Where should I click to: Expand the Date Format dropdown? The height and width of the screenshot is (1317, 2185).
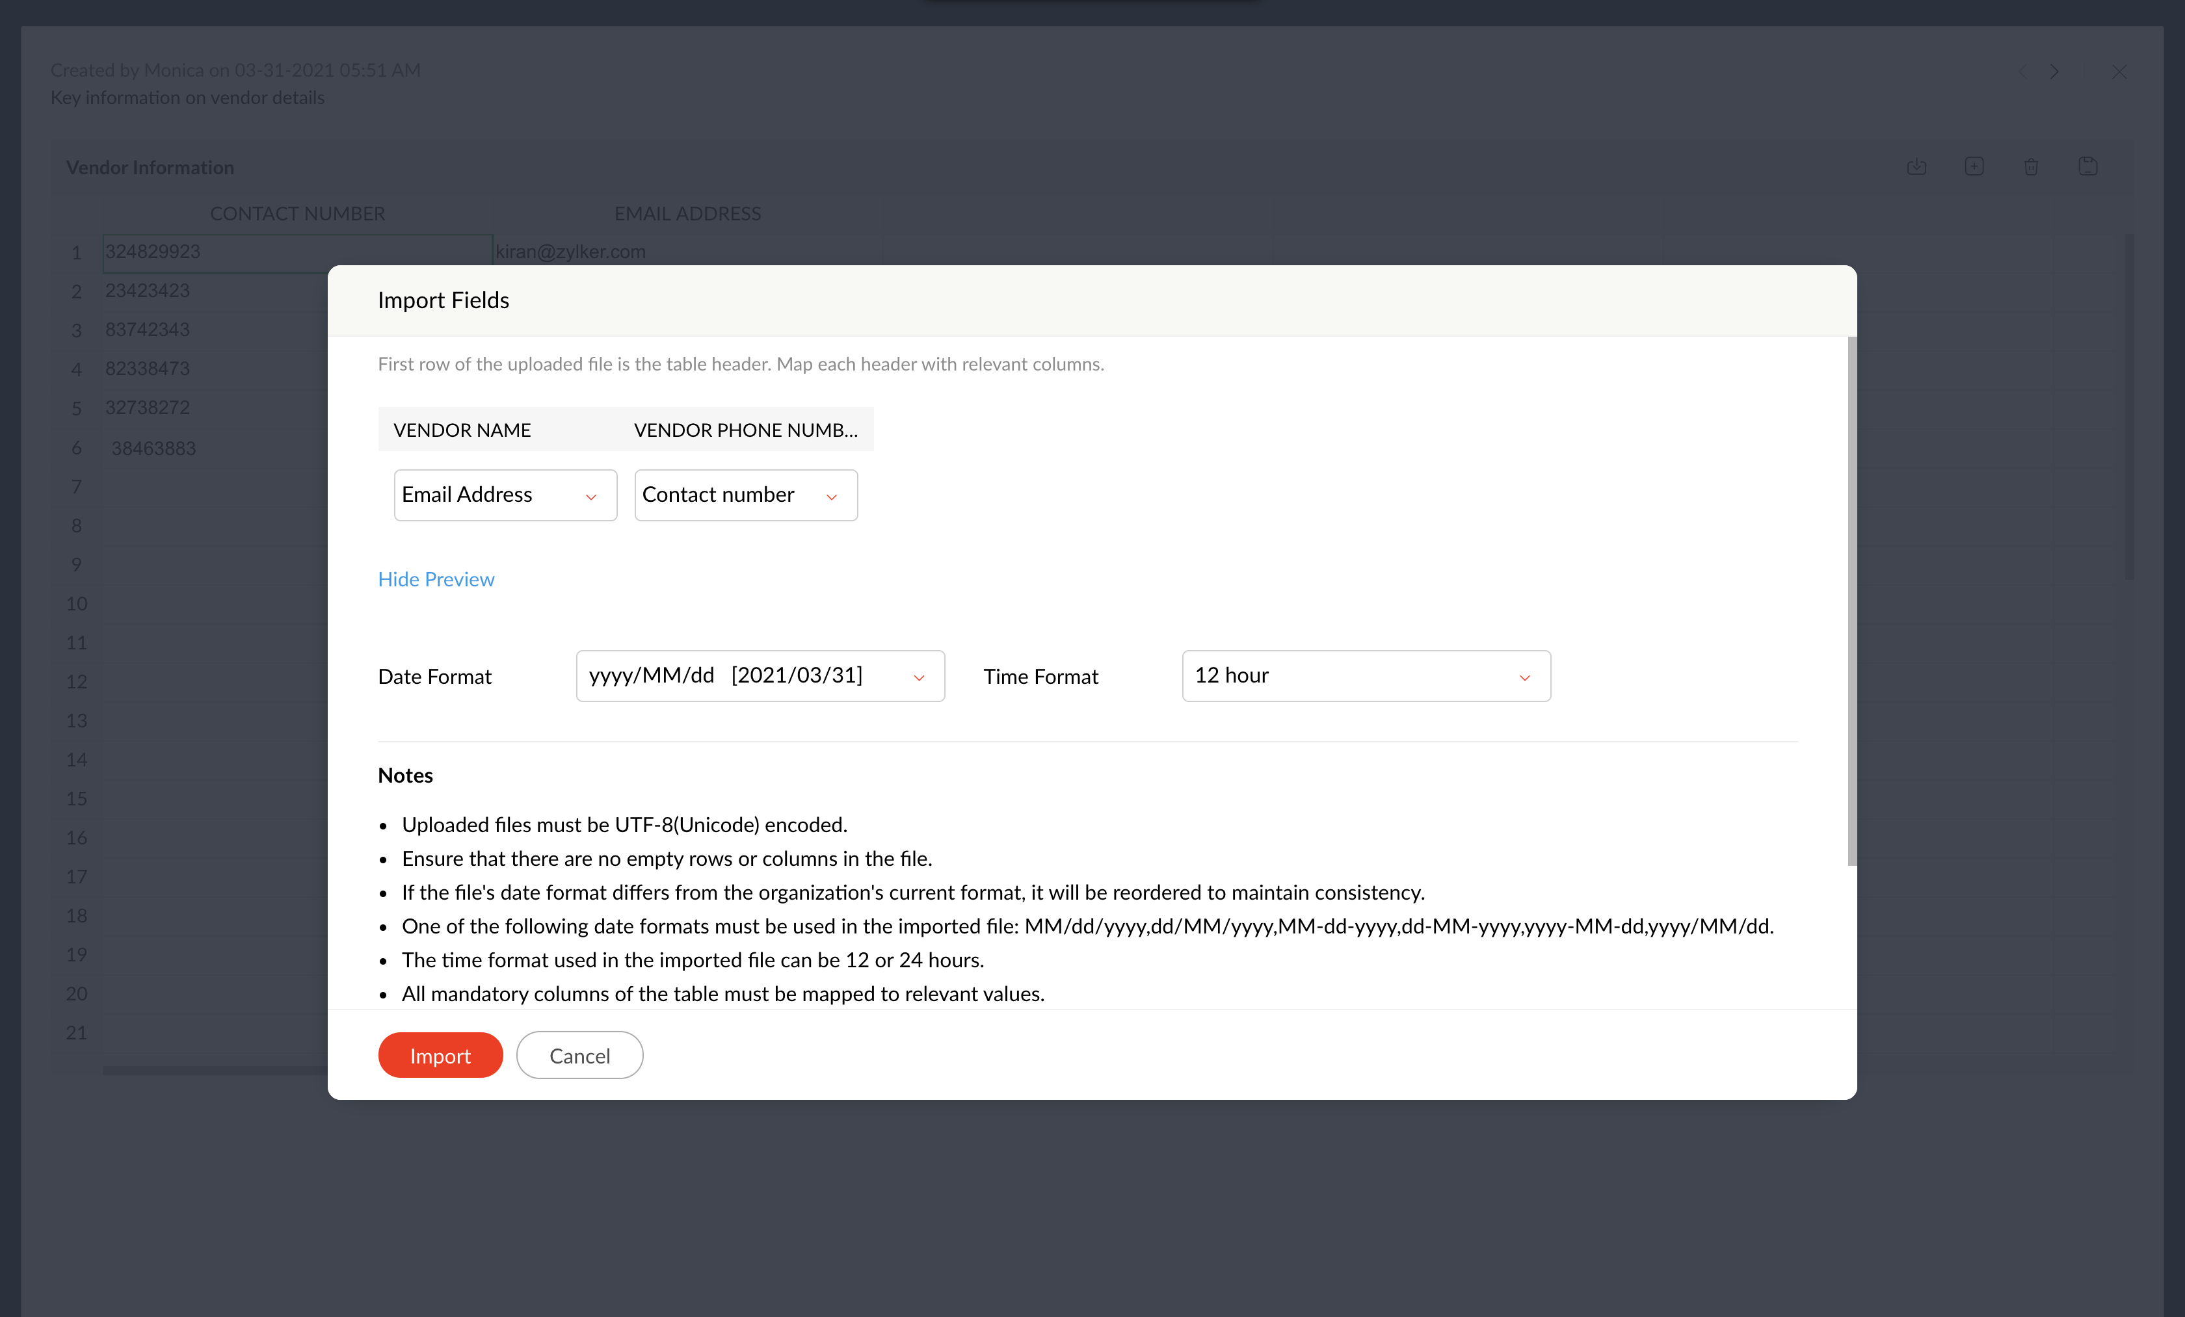759,676
